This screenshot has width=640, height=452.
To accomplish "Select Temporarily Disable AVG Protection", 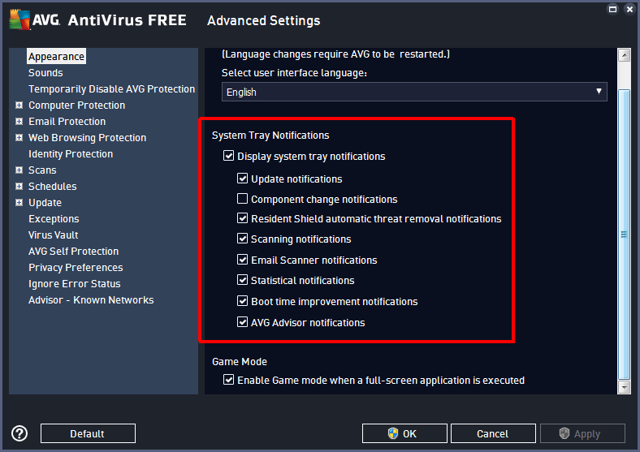I will tap(111, 89).
